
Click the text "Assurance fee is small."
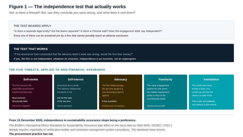tap(68, 85)
